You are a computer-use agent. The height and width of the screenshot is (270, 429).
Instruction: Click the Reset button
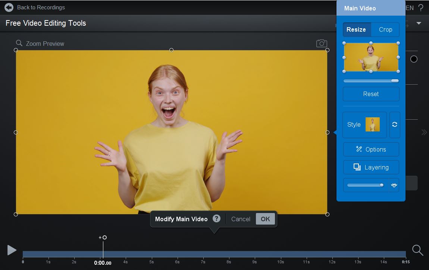371,94
